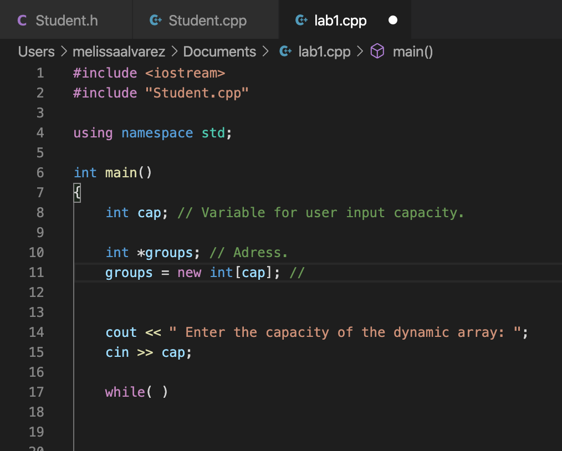Click the unsaved changes dot on lab1.cpp tab
The width and height of the screenshot is (562, 451).
click(392, 20)
